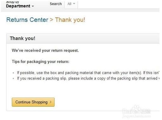Click the breadcrumb separator arrow after Returns Center
The width and height of the screenshot is (162, 120).
coord(52,20)
